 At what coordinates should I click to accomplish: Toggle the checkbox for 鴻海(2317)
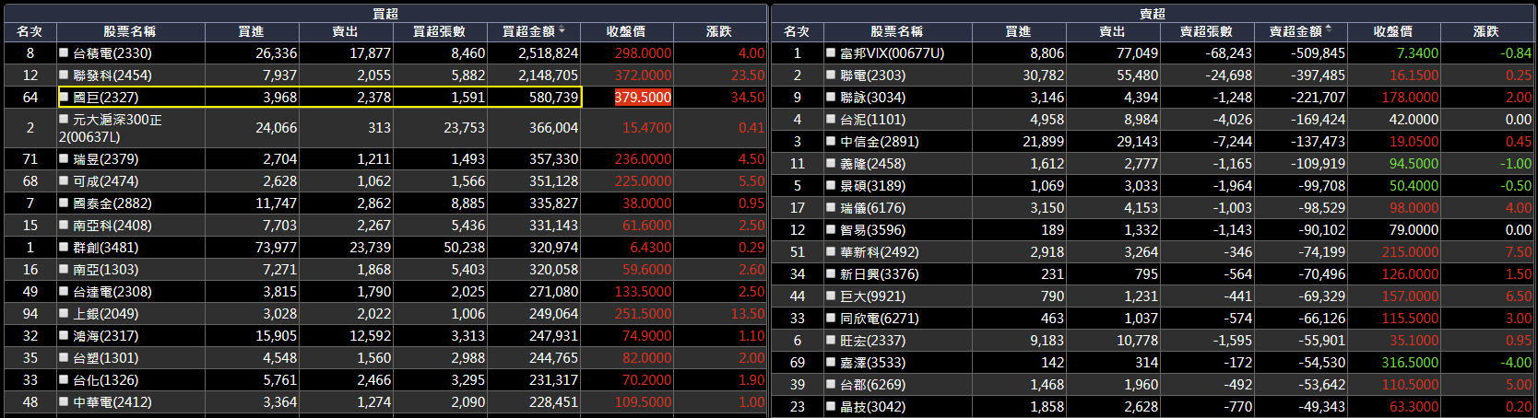64,336
